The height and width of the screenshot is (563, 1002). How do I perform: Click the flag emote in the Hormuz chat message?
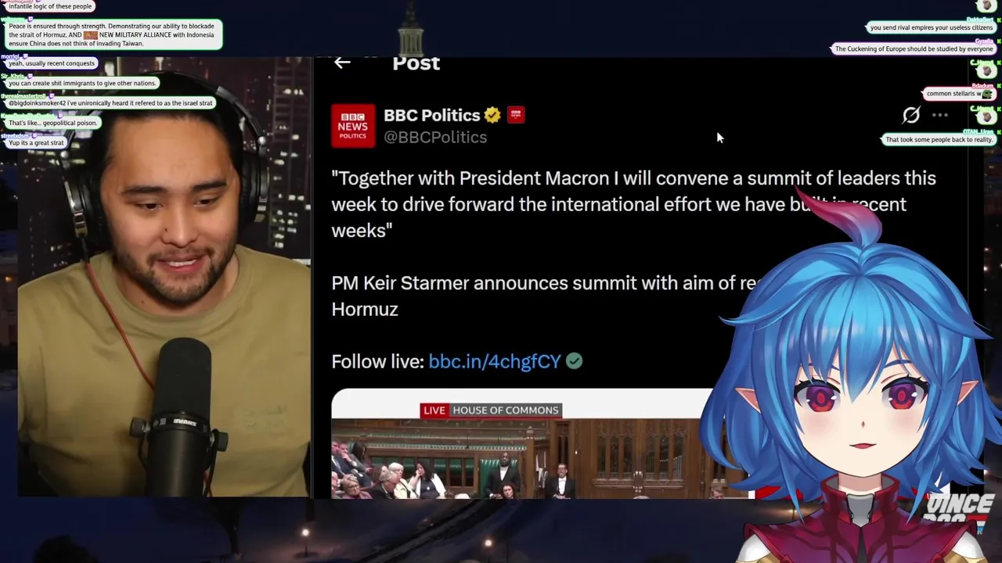[x=91, y=35]
